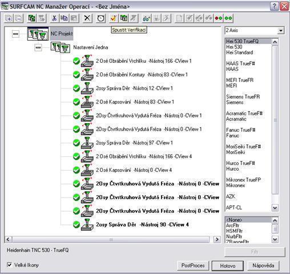Click the NC Projekt tree icon
The image size is (290, 274).
click(38, 34)
